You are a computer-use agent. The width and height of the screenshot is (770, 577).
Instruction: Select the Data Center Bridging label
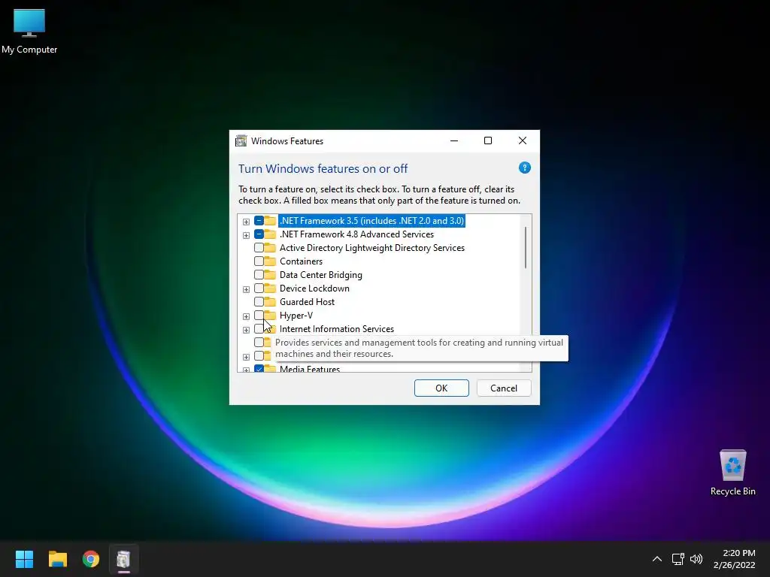[320, 275]
